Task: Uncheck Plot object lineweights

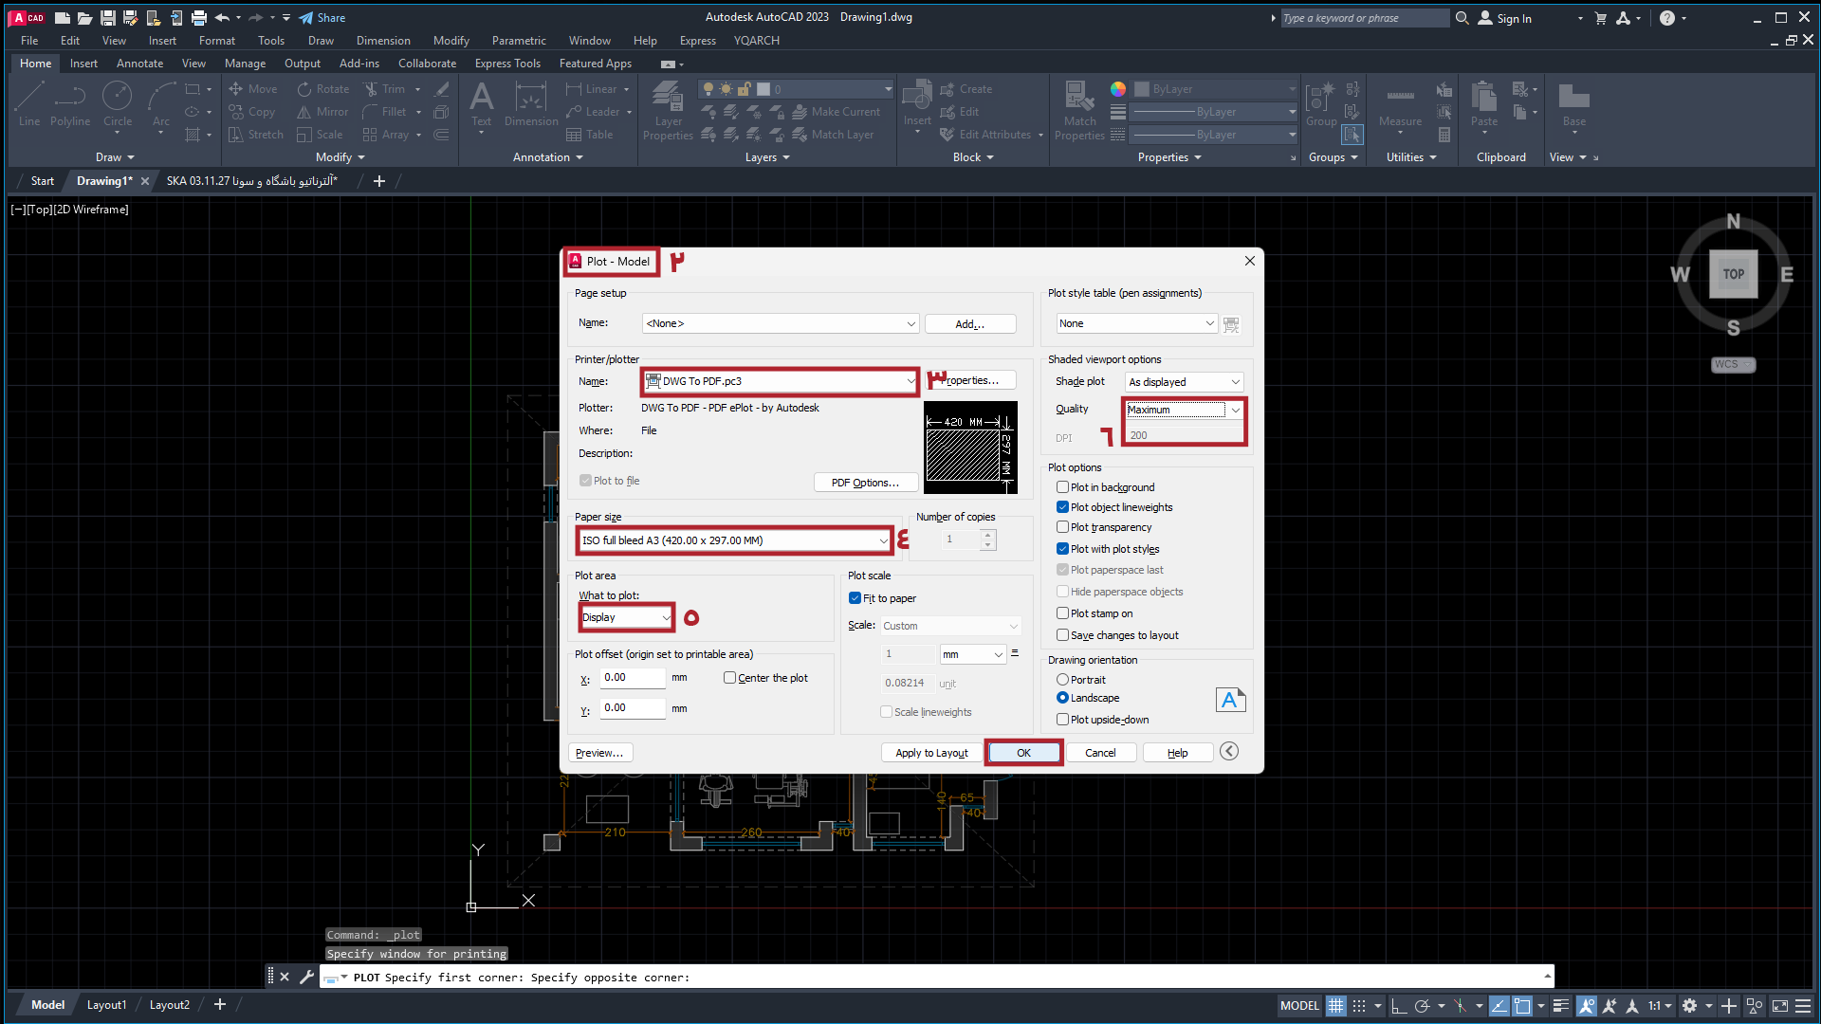Action: 1063,507
